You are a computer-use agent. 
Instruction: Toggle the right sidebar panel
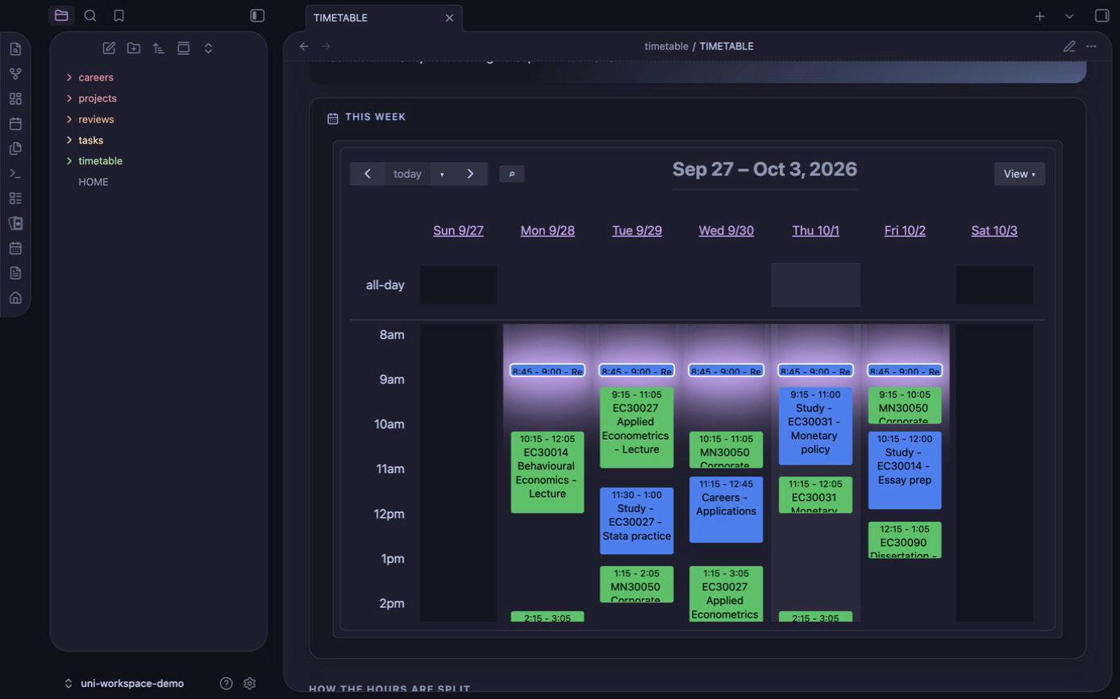coord(1102,16)
